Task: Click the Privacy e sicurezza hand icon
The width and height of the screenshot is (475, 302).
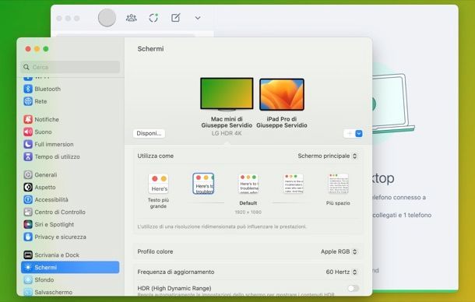Action: 28,237
